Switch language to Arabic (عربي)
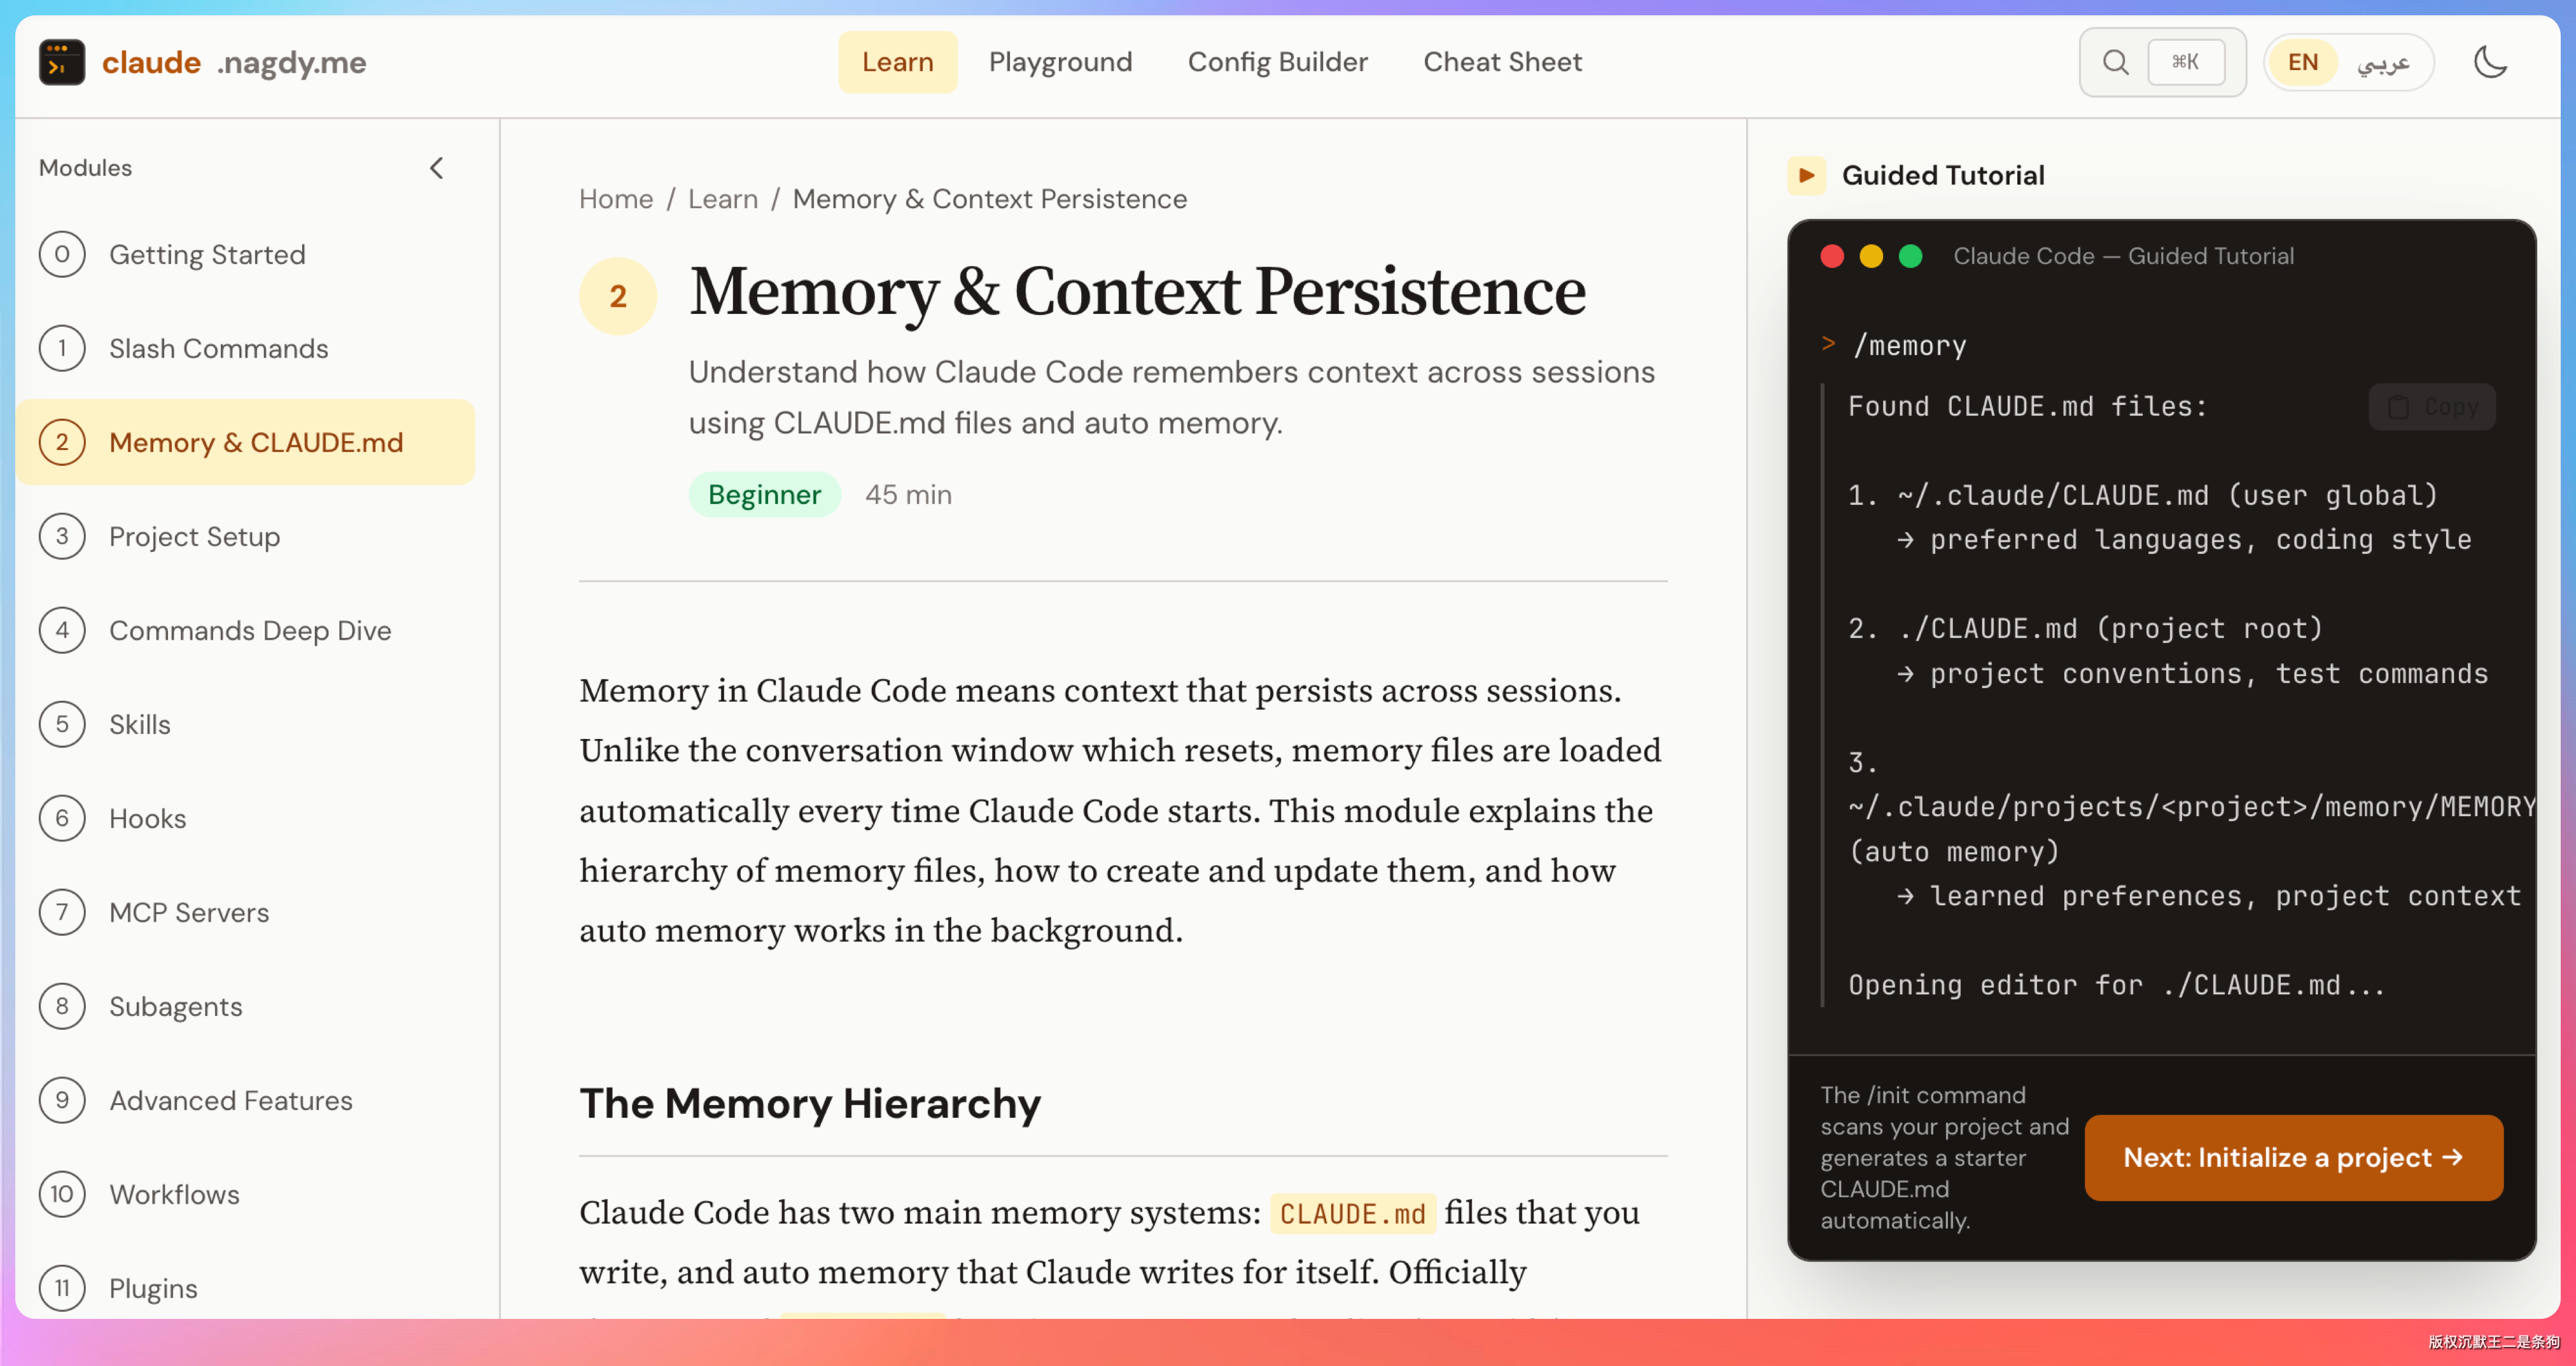This screenshot has height=1366, width=2576. 2383,62
